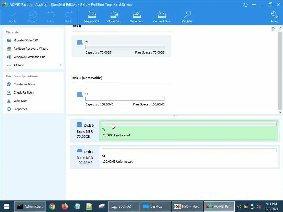Click the Apply toolbar button
Image resolution: width=283 pixels, height=212 pixels.
coord(13,17)
